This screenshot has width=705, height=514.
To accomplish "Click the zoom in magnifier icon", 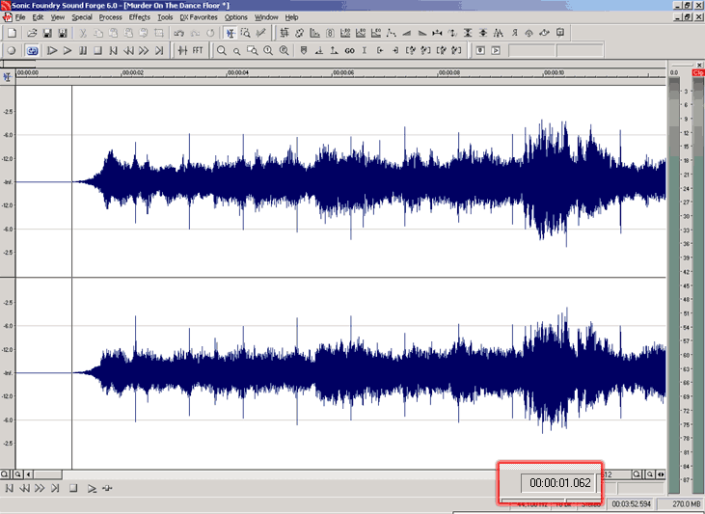I will (222, 50).
